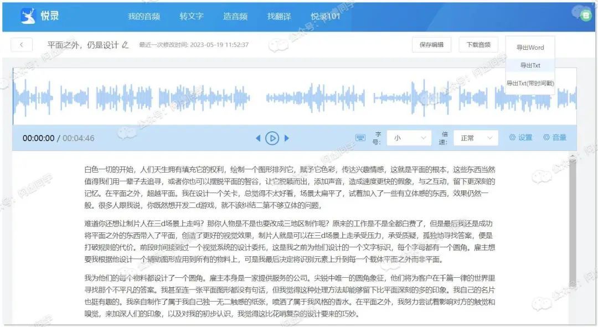Open the user avatar in top-right corner
The height and width of the screenshot is (327, 598).
[x=585, y=15]
